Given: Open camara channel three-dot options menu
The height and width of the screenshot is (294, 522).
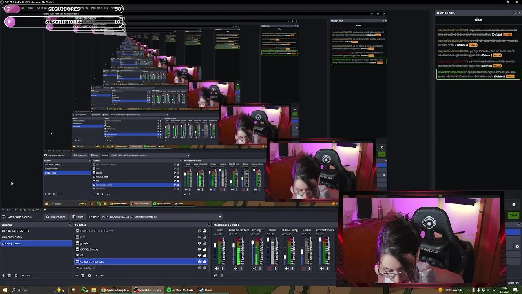Looking at the screenshot, I should [275, 269].
